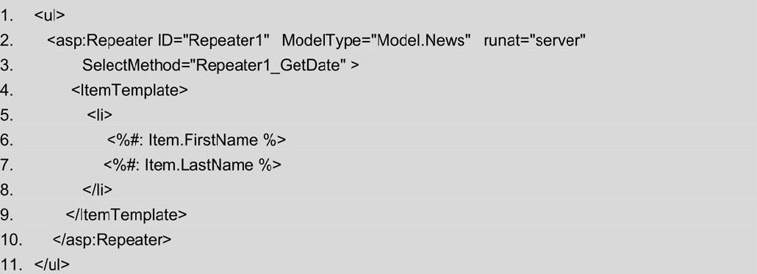Click line number 6
The height and width of the screenshot is (274, 757).
(7, 140)
